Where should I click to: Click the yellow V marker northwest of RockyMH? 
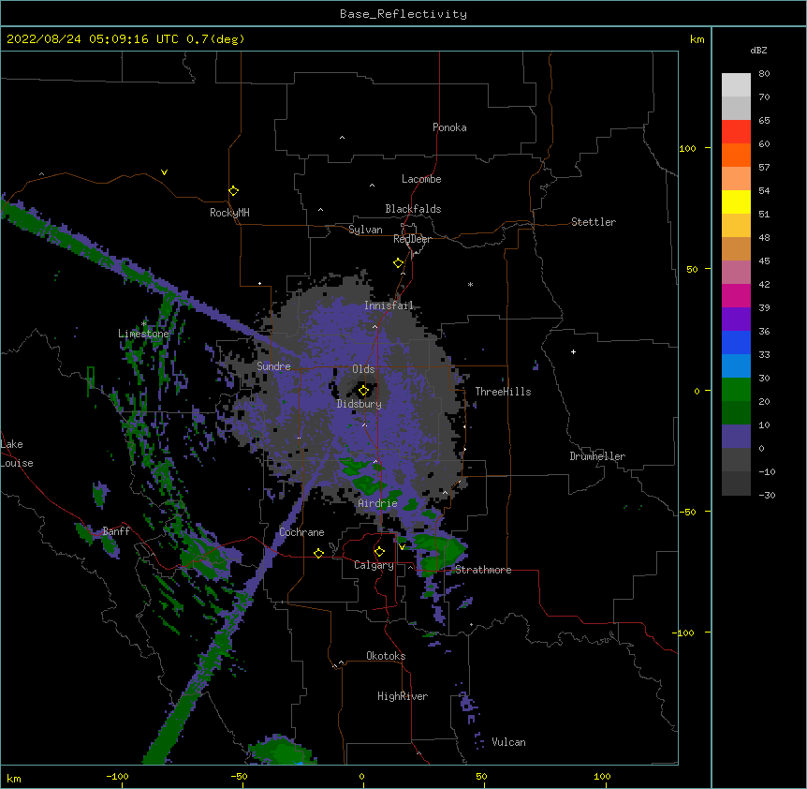[x=164, y=172]
